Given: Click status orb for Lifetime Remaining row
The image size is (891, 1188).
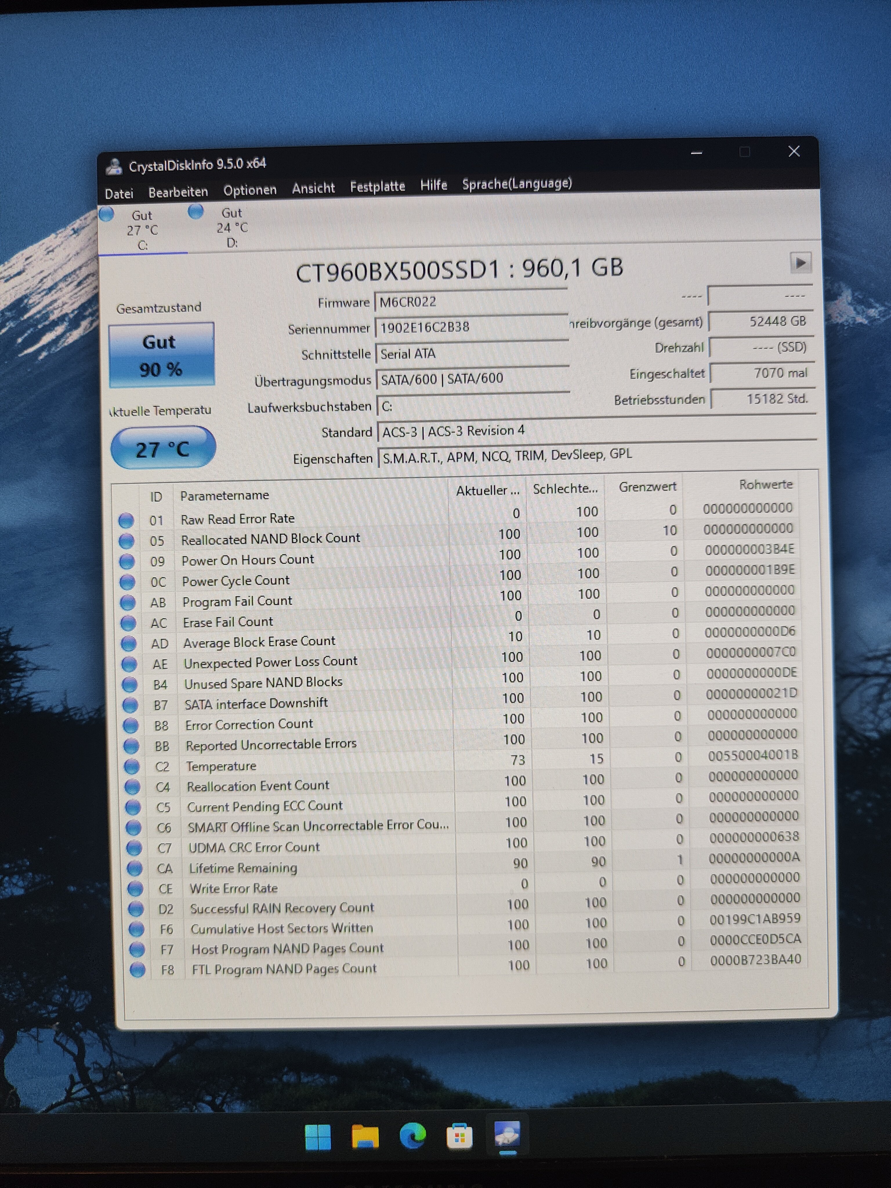Looking at the screenshot, I should [134, 868].
